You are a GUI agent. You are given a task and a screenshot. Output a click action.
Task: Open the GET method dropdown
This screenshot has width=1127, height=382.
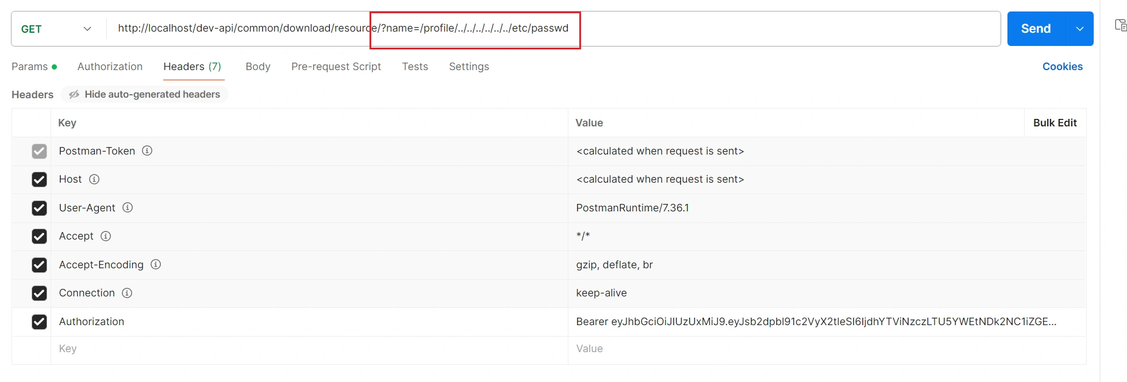click(x=56, y=29)
